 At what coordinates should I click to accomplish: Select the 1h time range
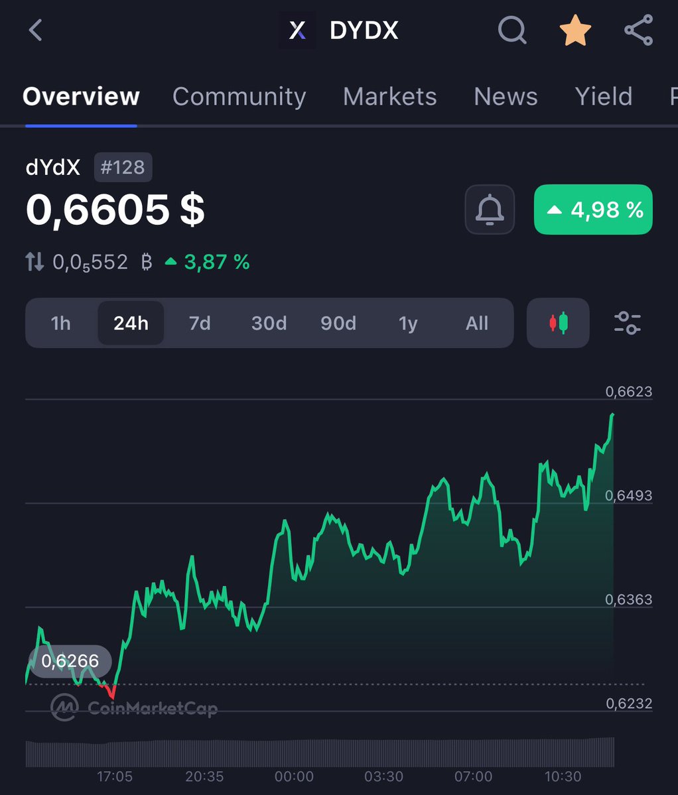pyautogui.click(x=61, y=323)
